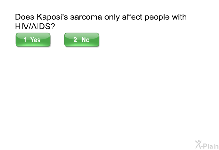The height and width of the screenshot is (150, 219).
Task: Choose answer option 2 No
Action: pos(82,40)
